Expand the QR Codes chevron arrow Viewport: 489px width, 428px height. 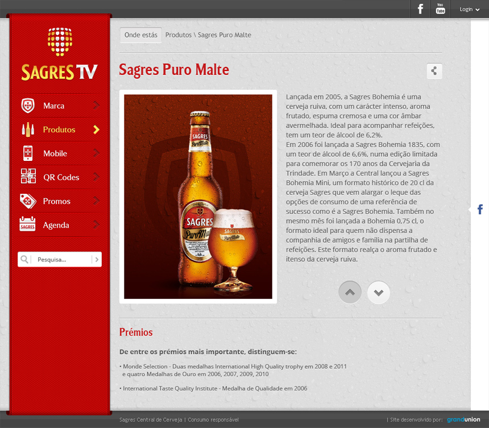[x=96, y=177]
